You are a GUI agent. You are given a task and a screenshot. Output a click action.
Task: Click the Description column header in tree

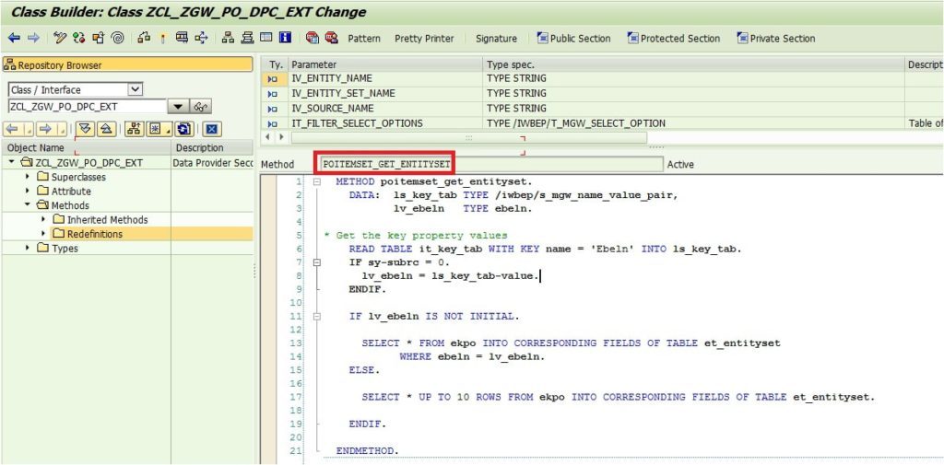(213, 148)
